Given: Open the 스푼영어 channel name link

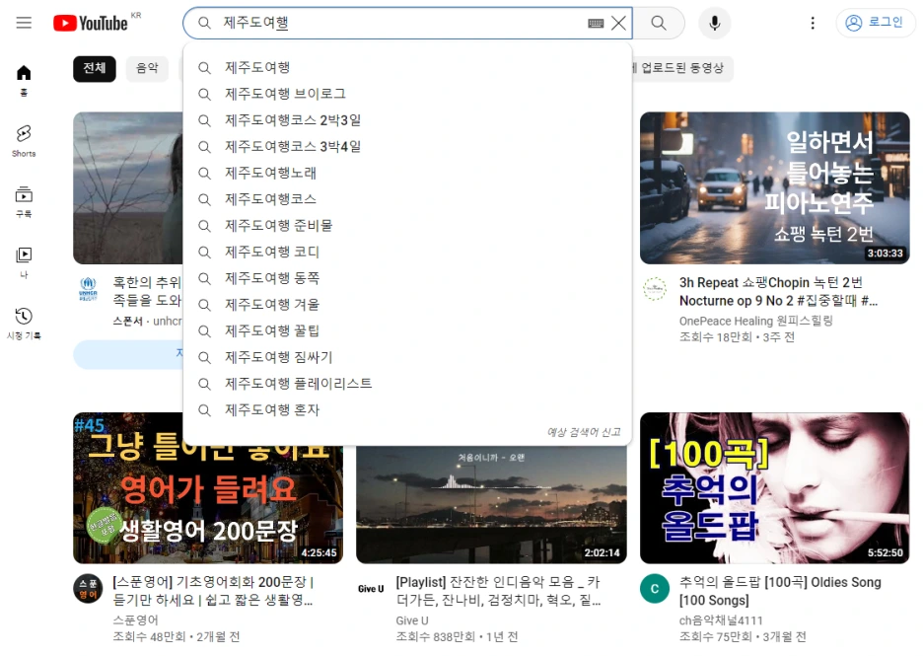Looking at the screenshot, I should (135, 620).
